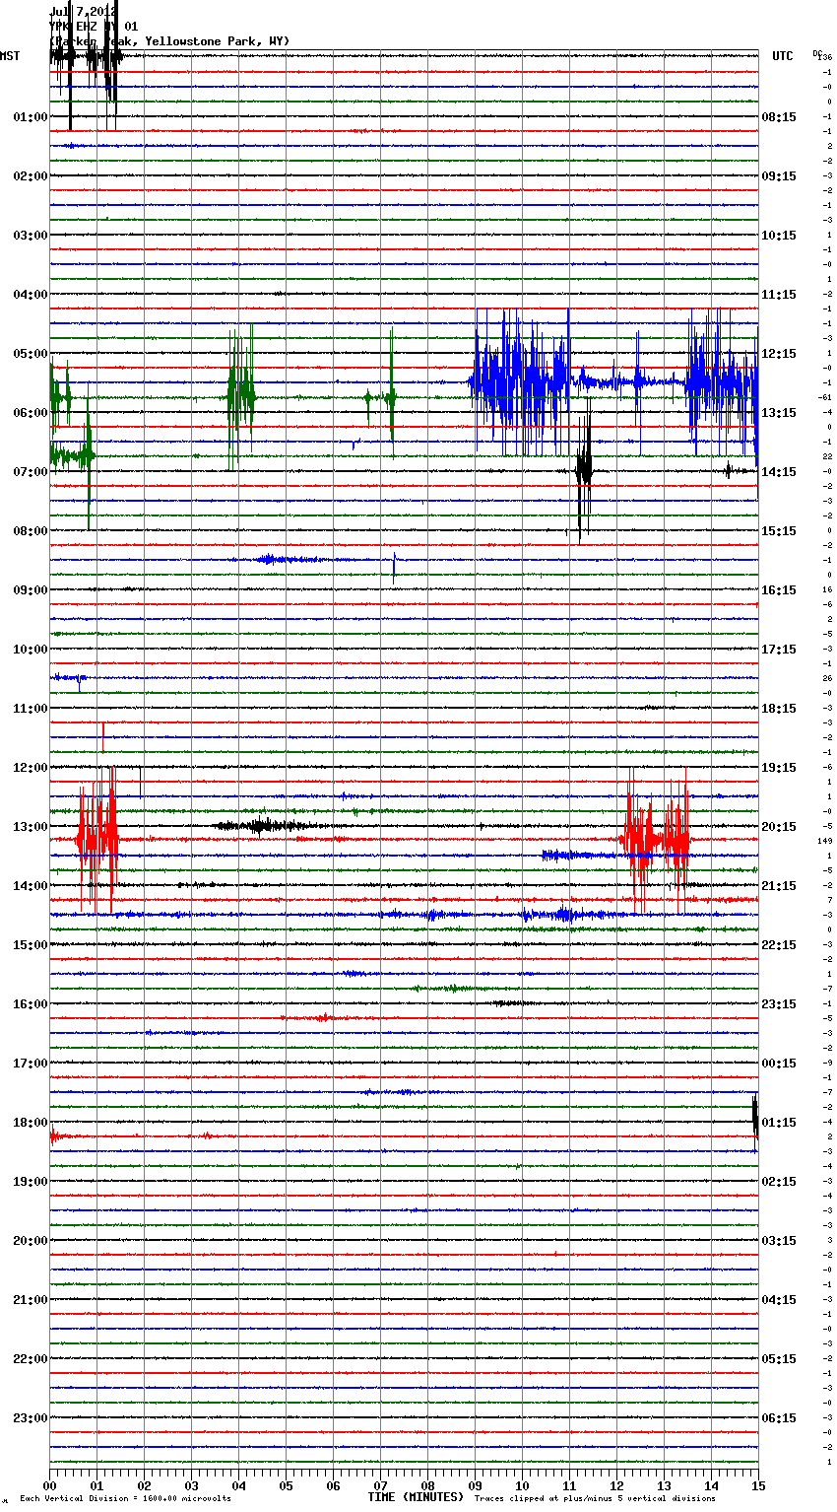
Task: Click minute tick '03' on bottom axis
Action: (191, 1485)
